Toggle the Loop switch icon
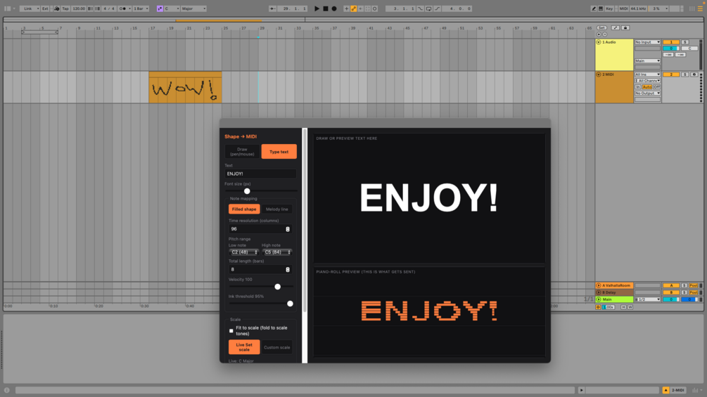Image resolution: width=707 pixels, height=397 pixels. [x=429, y=8]
